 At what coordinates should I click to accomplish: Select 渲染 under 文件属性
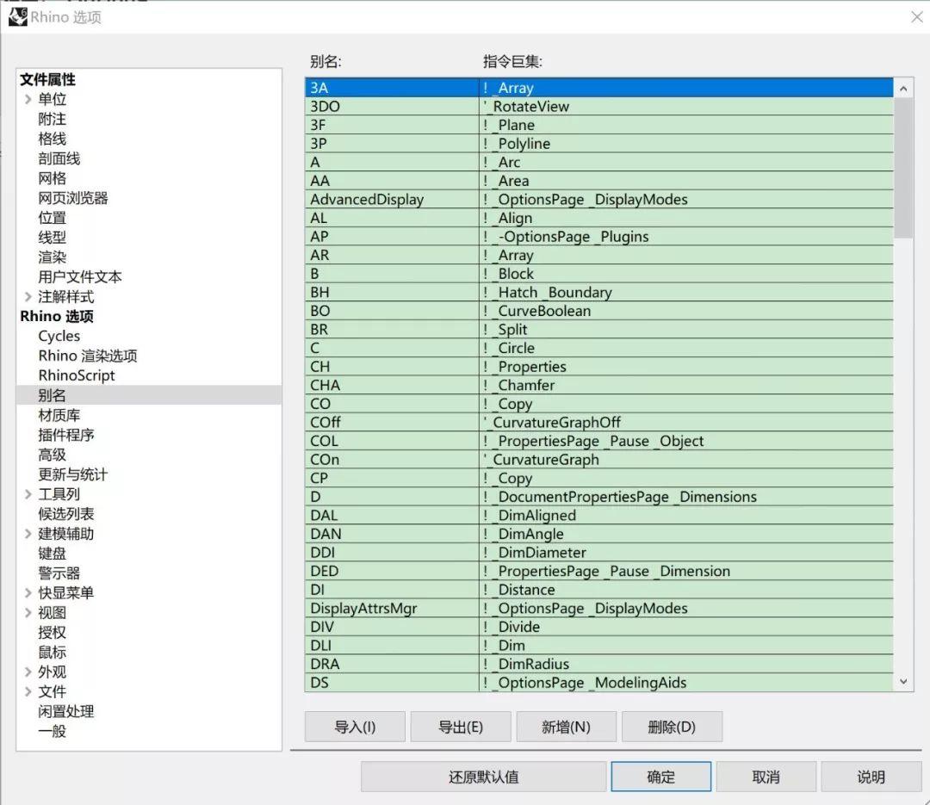point(53,257)
